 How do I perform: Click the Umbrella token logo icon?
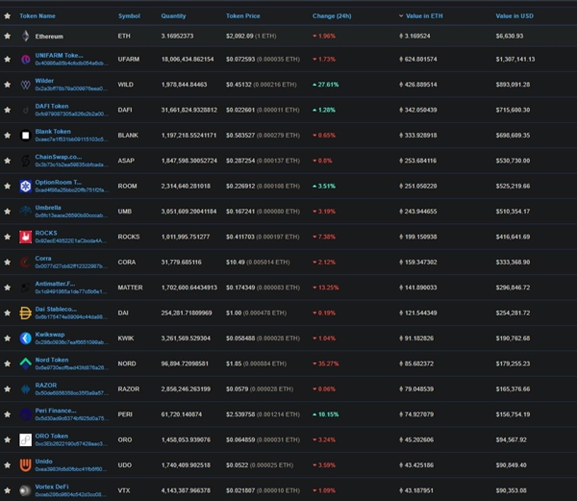click(x=25, y=212)
